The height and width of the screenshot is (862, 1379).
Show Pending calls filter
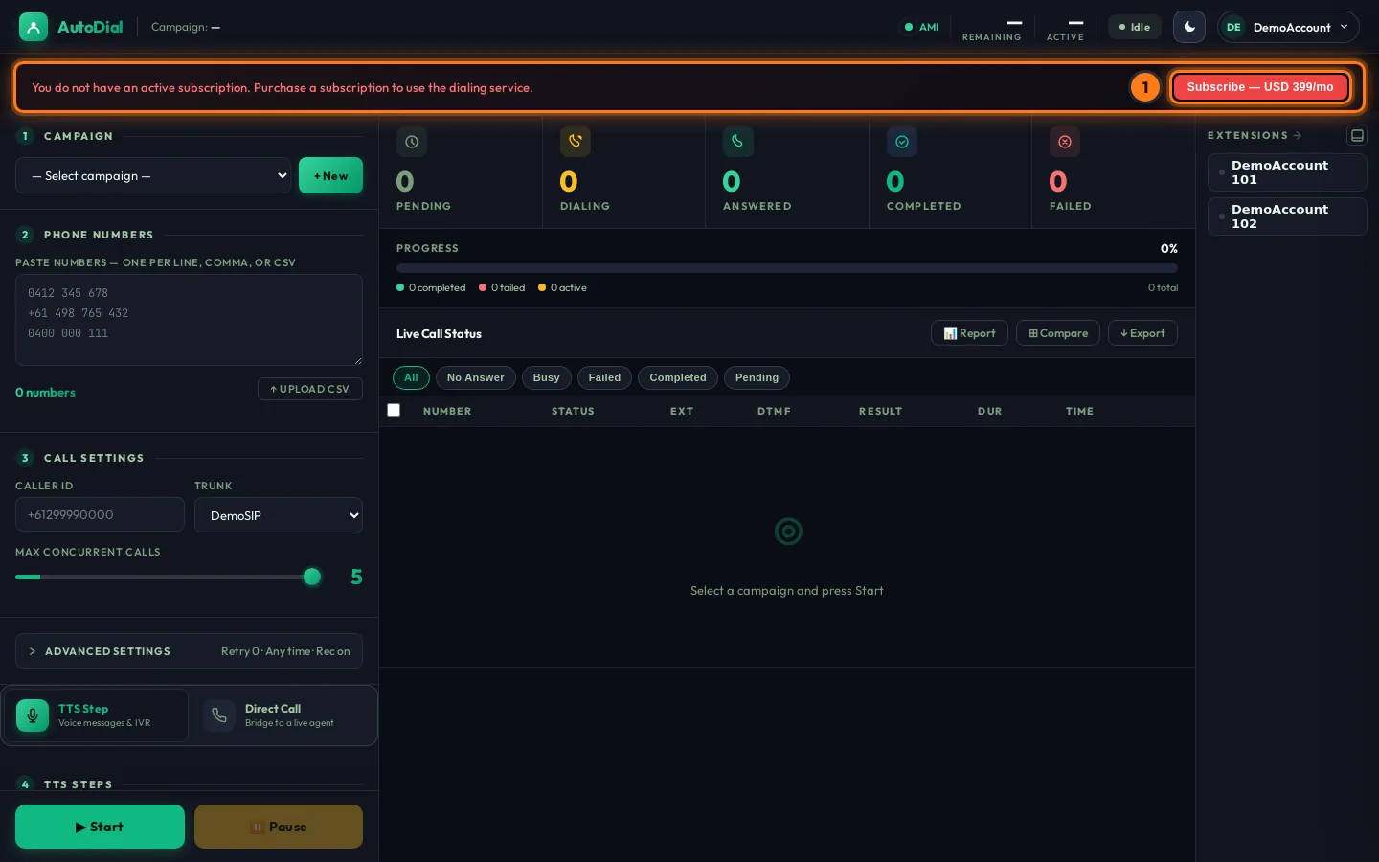coord(757,377)
